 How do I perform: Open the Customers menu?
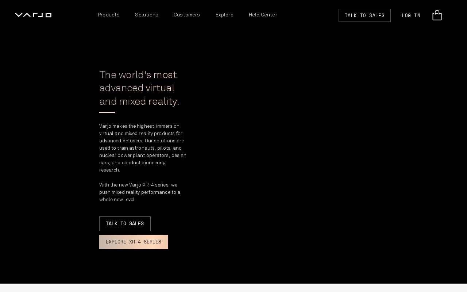click(x=187, y=15)
